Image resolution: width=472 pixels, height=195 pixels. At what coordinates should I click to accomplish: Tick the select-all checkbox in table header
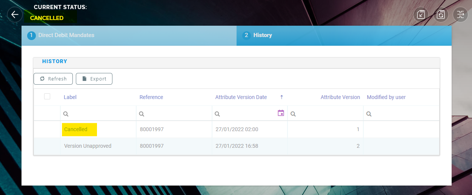pyautogui.click(x=47, y=97)
